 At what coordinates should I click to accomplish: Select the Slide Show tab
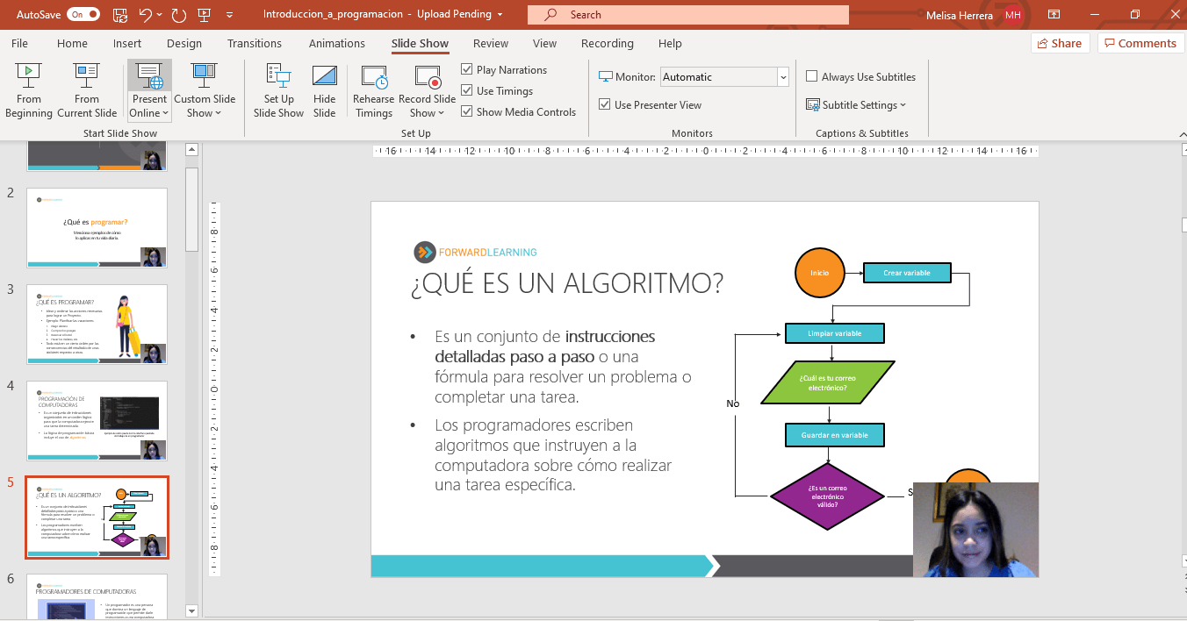420,43
